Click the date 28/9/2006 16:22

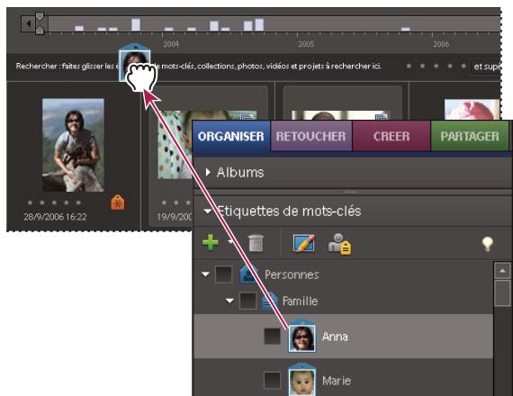(x=55, y=217)
